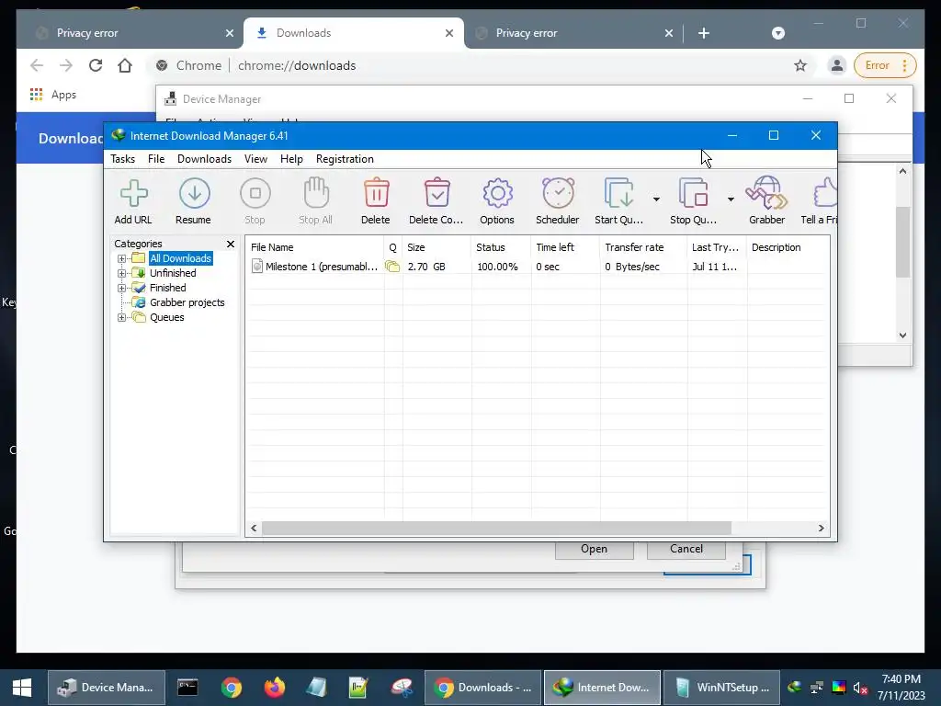This screenshot has width=941, height=706.
Task: Switch to the Downloads Chrome tab
Action: point(354,33)
